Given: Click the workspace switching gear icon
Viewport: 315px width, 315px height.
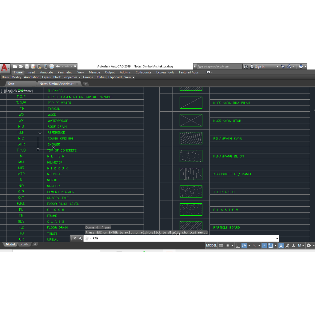Looking at the screenshot, I should (309, 245).
